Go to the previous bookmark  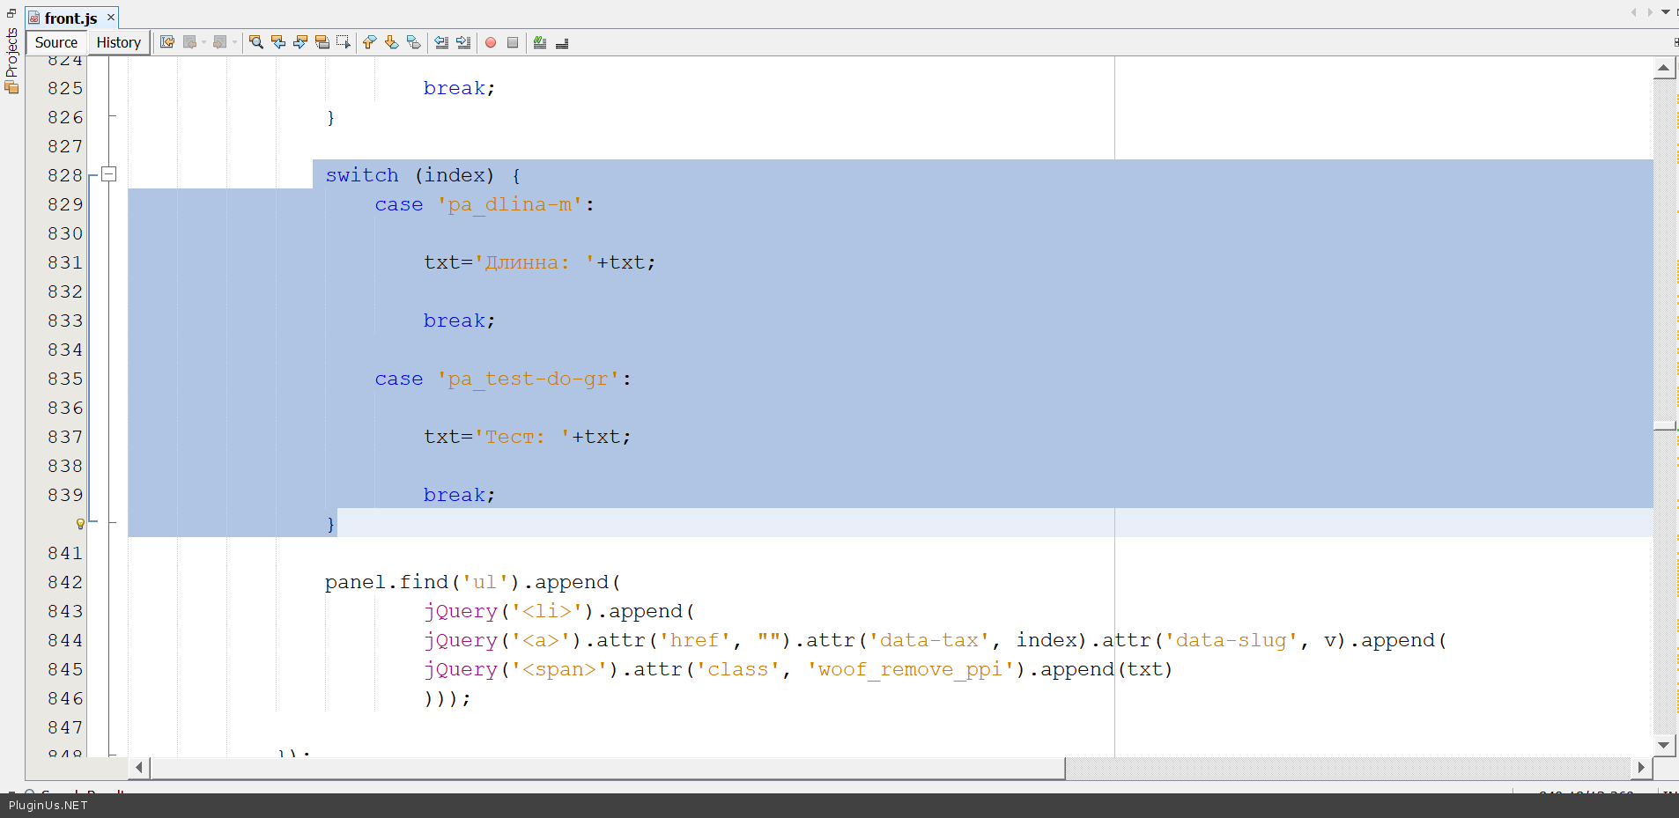[370, 42]
